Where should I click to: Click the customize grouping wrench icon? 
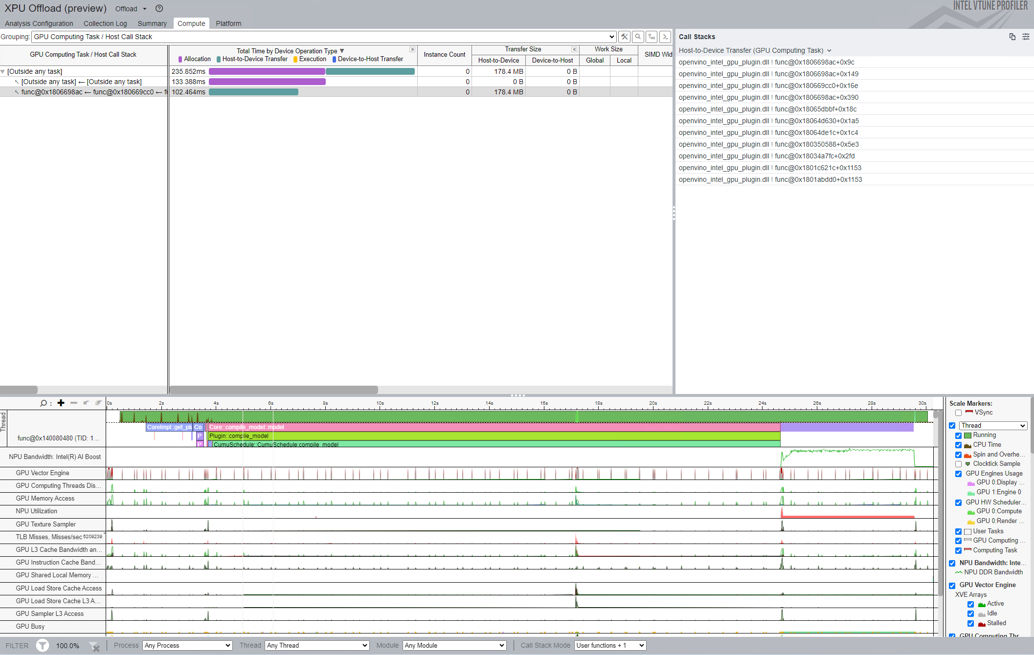click(624, 37)
